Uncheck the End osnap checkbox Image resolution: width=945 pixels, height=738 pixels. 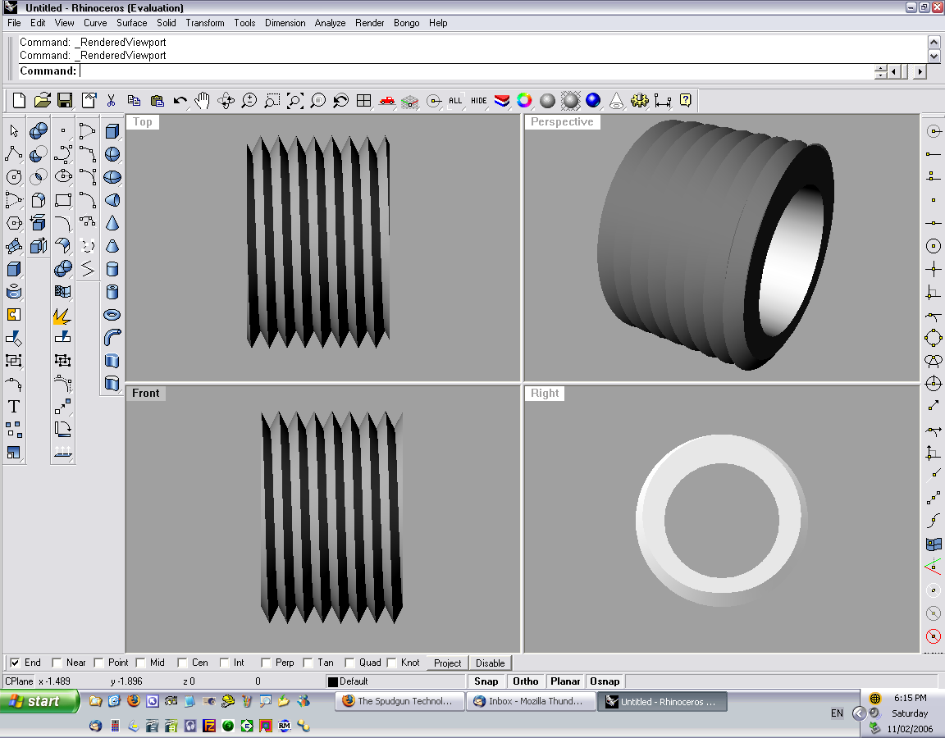15,663
